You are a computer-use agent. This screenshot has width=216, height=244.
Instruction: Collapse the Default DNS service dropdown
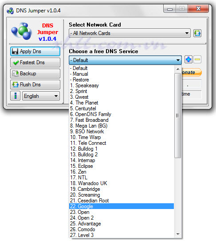coord(126,60)
